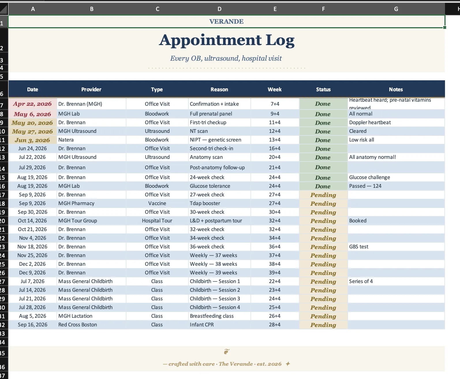The image size is (460, 379).
Task: Click the 'Series of 4' note
Action: pos(396,281)
